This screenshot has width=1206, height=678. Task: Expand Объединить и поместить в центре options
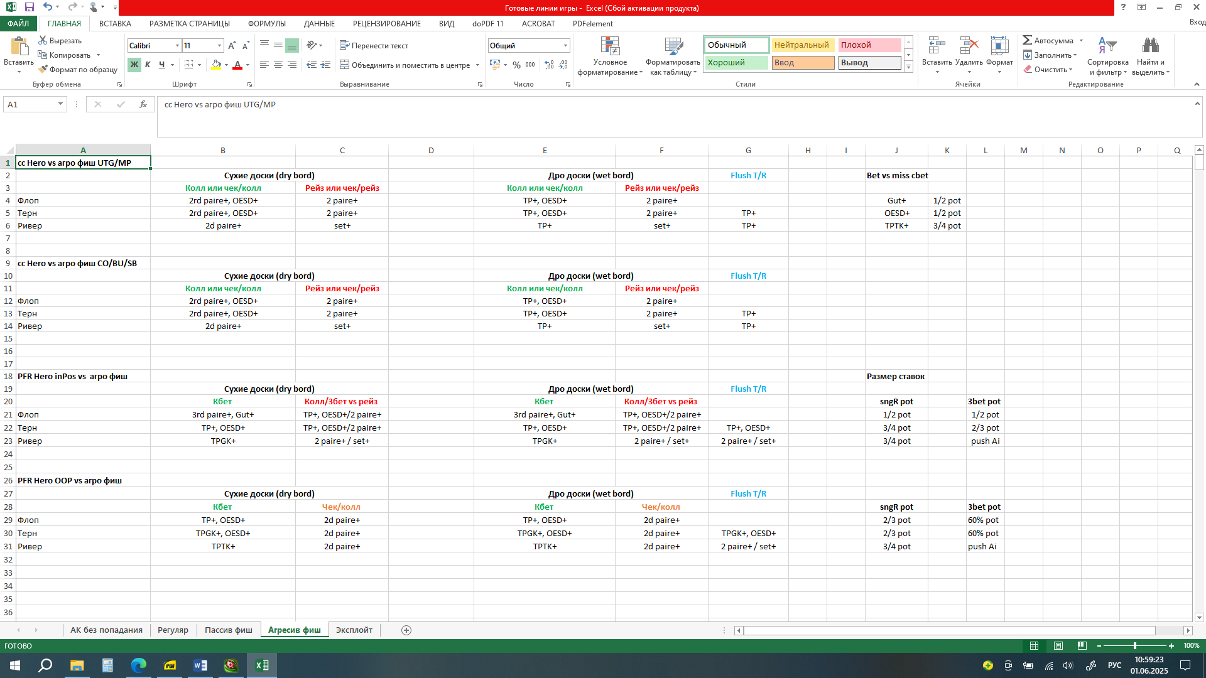pos(478,65)
